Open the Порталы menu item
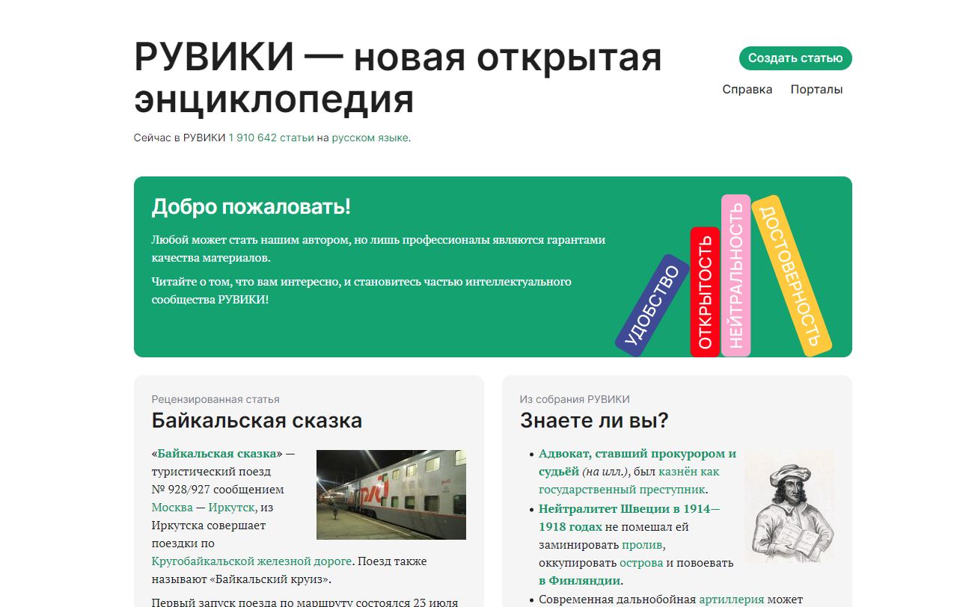The image size is (954, 607). click(x=816, y=90)
